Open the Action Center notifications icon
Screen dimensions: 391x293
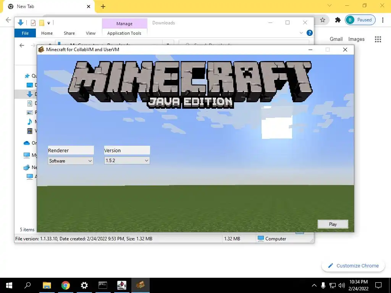[x=378, y=285]
